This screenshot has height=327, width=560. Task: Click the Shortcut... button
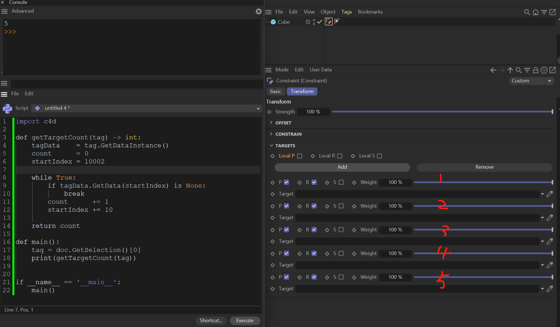(211, 321)
